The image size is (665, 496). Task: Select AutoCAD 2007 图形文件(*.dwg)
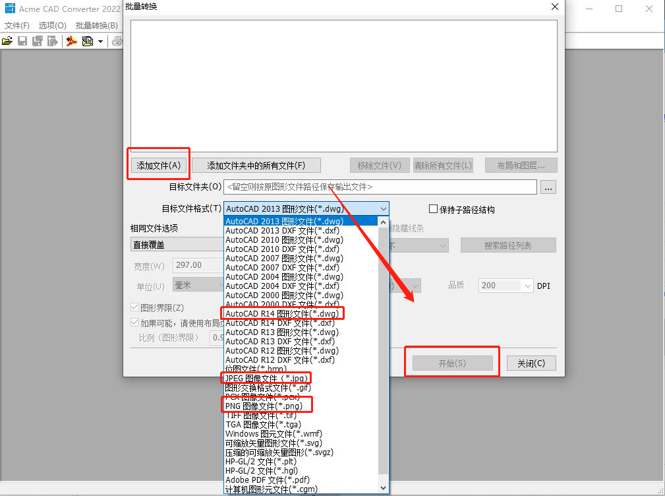pyautogui.click(x=301, y=259)
